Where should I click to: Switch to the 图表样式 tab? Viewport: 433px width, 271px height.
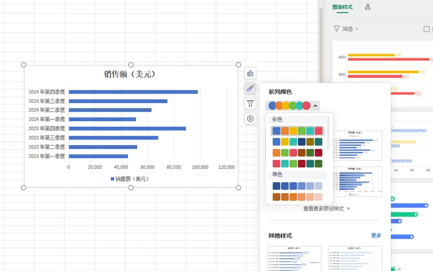click(342, 7)
